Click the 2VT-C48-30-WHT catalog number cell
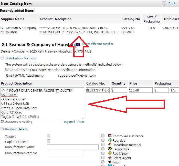The image size is (179, 166). tap(129, 30)
